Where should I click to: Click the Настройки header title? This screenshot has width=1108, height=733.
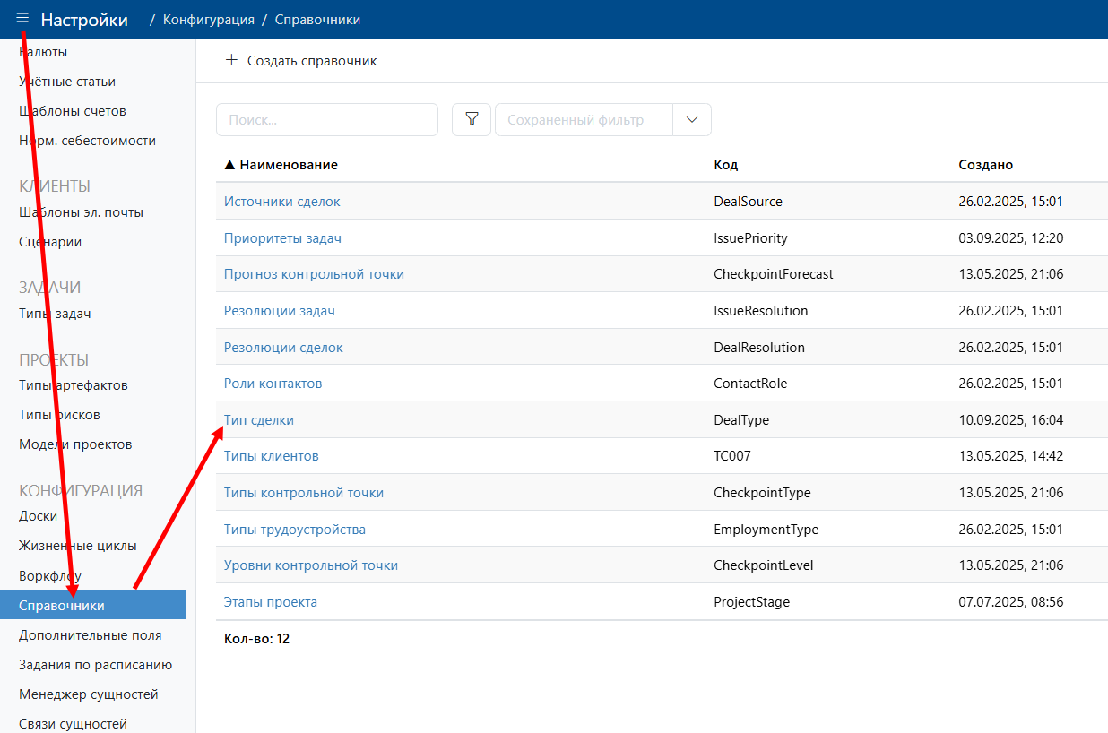tap(84, 19)
